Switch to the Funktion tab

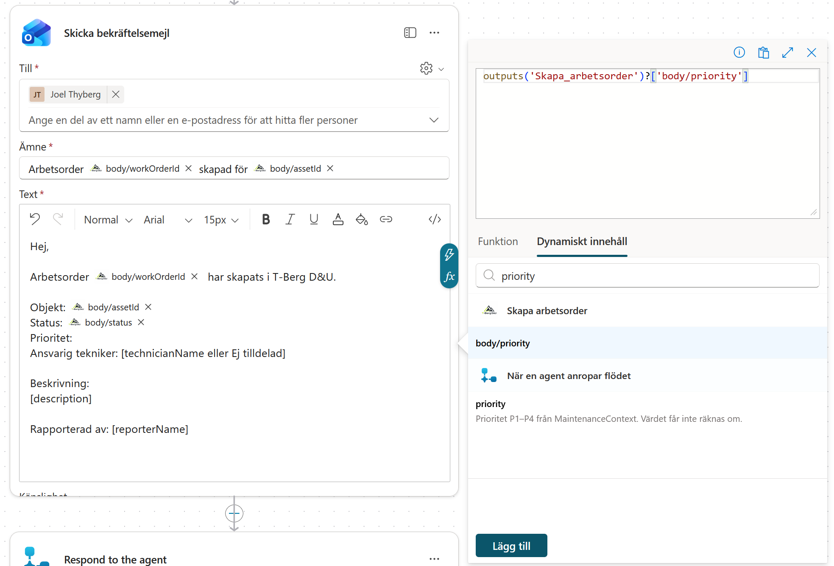498,241
